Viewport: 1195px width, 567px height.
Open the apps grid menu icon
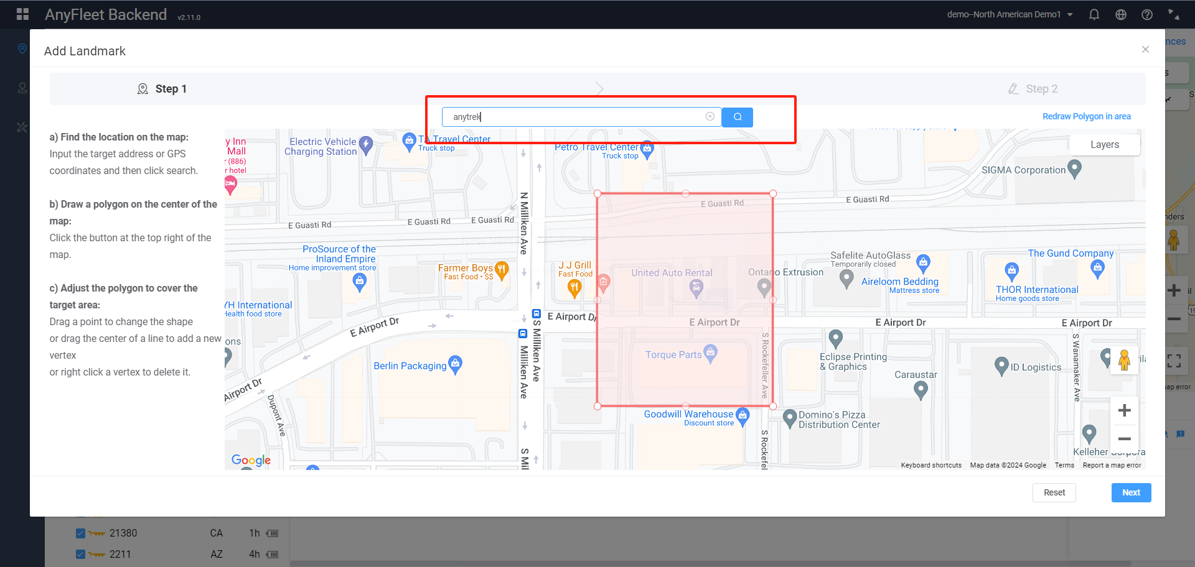[x=22, y=14]
